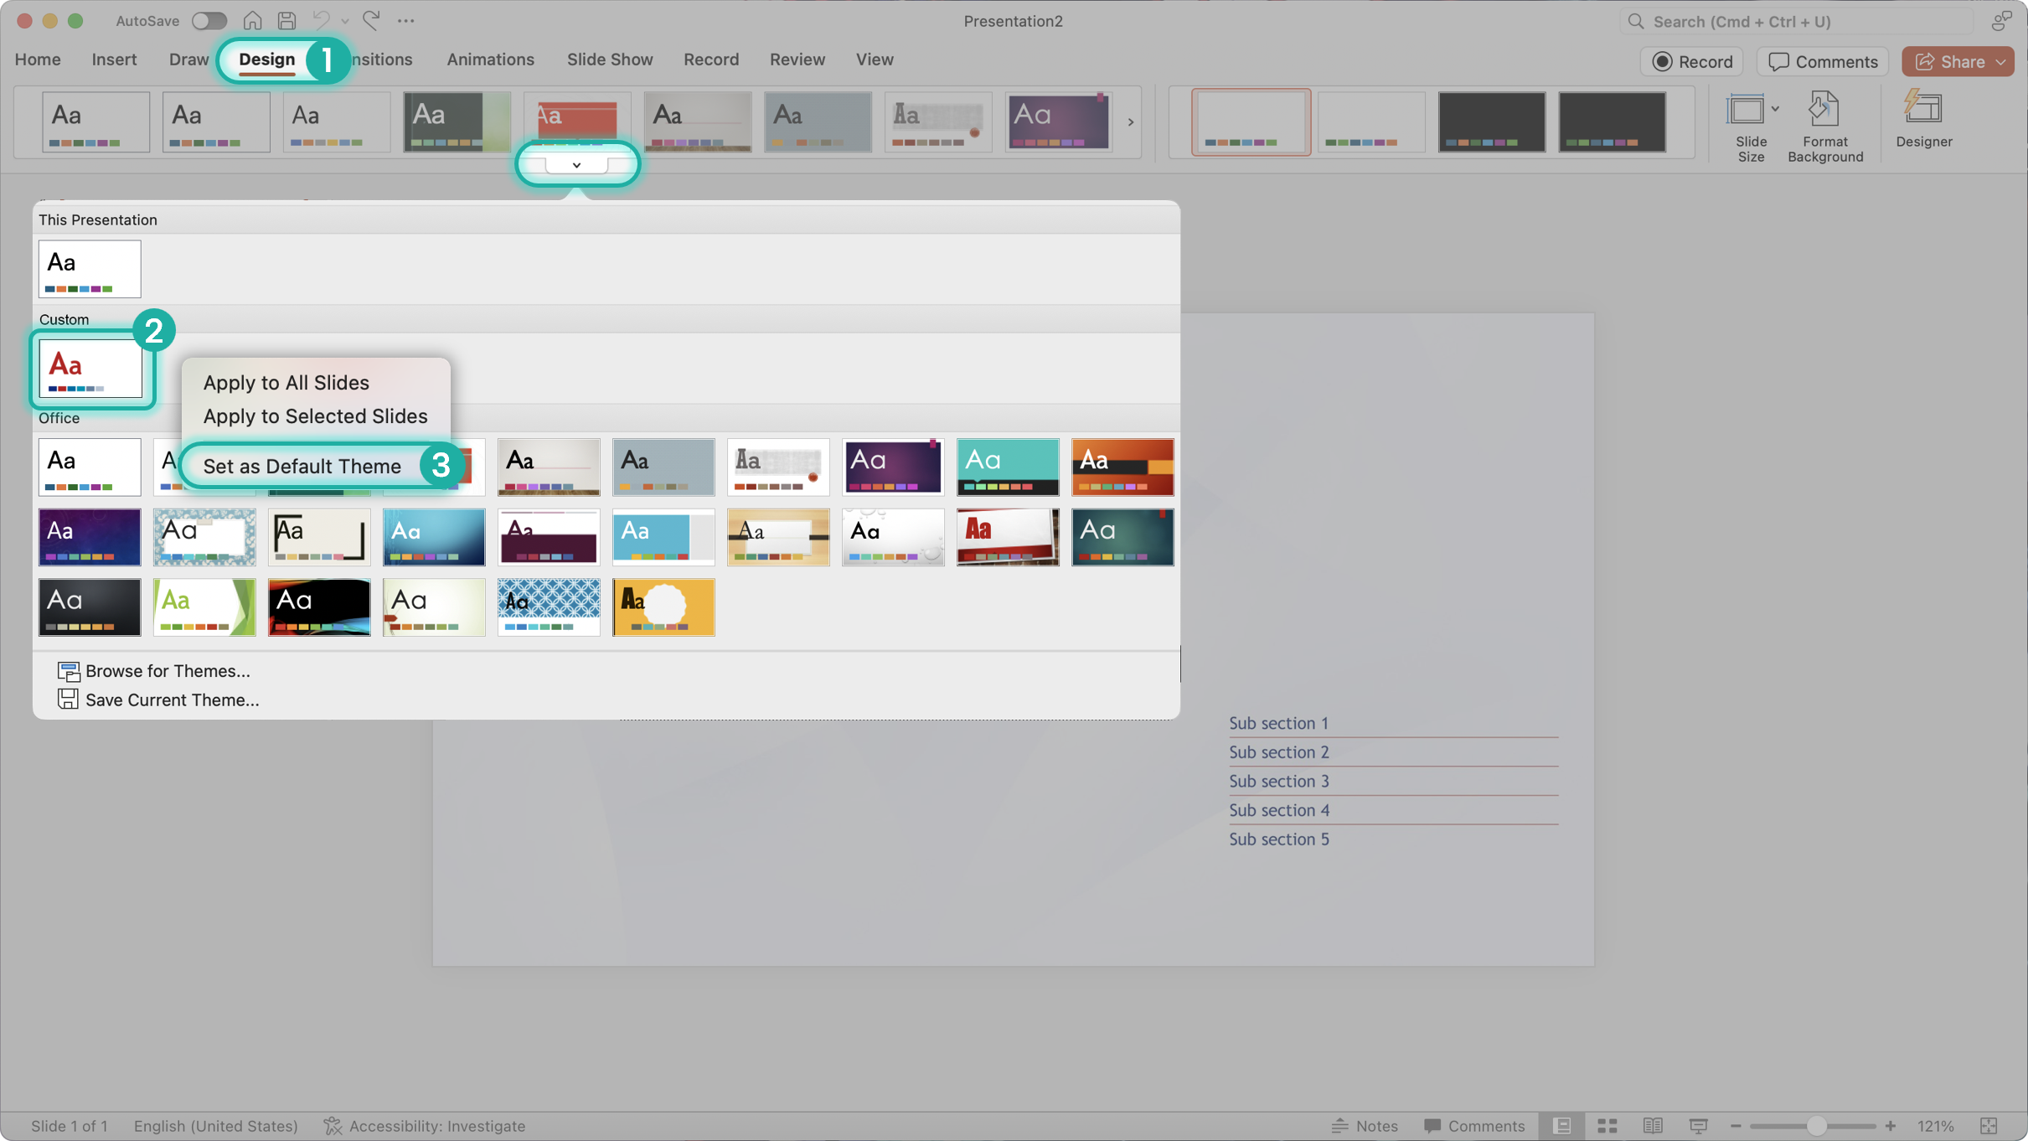Viewport: 2028px width, 1141px height.
Task: Select the Custom red Aa theme thumbnail
Action: coord(90,369)
